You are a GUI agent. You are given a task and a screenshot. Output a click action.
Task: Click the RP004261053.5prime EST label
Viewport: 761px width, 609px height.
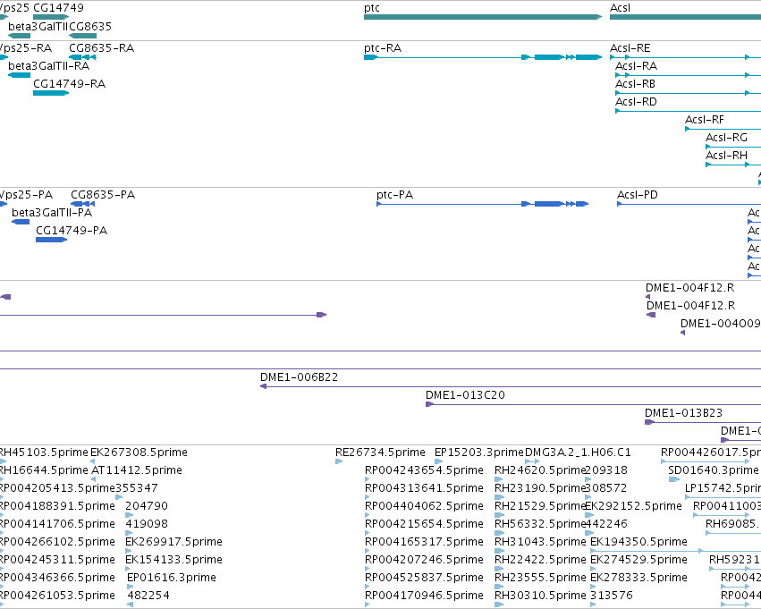point(57,596)
